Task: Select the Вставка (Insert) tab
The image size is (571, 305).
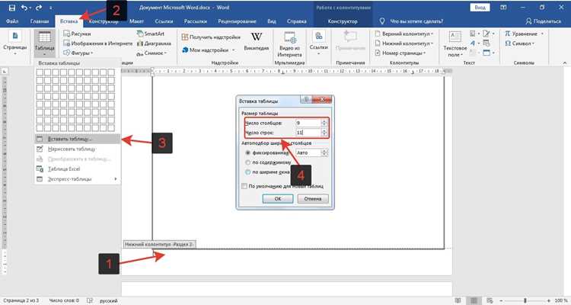Action: tap(69, 21)
